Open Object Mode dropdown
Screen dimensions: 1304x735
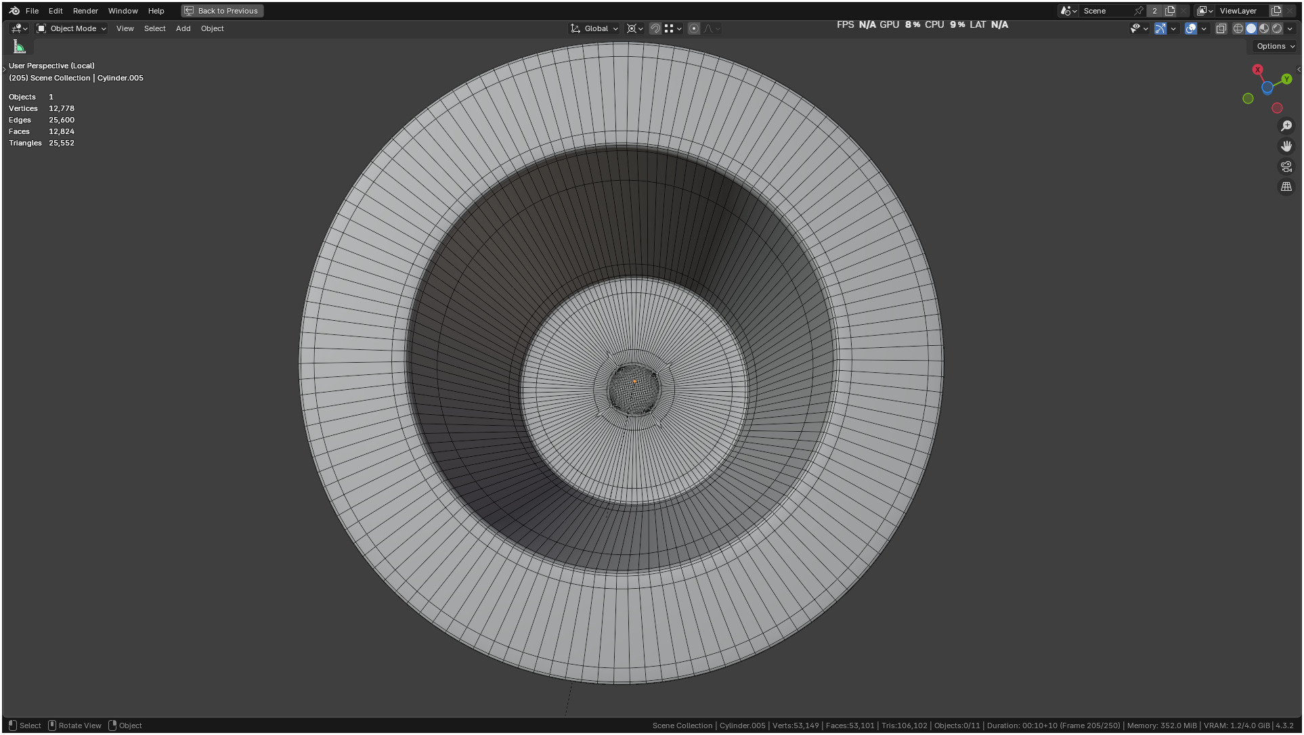(x=72, y=28)
